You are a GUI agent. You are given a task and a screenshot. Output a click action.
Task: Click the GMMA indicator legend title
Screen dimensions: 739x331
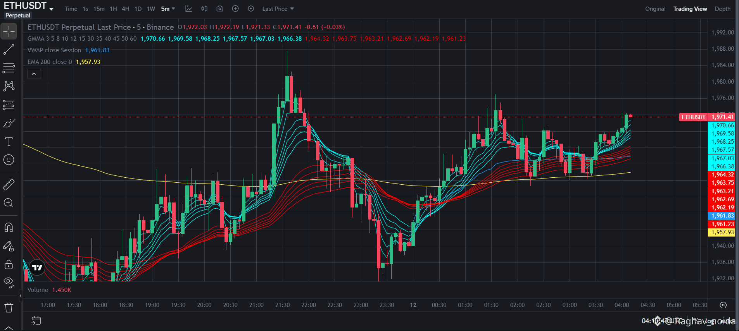(x=82, y=39)
